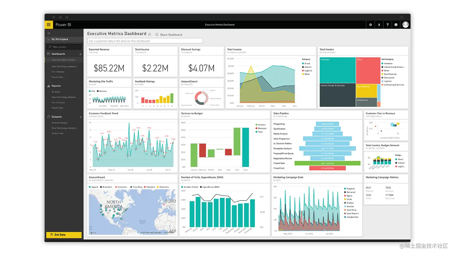Open help using the question mark icon
The image size is (455, 256).
pos(387,25)
